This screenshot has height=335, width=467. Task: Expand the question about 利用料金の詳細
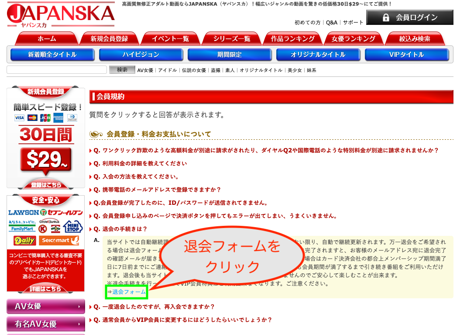click(x=140, y=163)
